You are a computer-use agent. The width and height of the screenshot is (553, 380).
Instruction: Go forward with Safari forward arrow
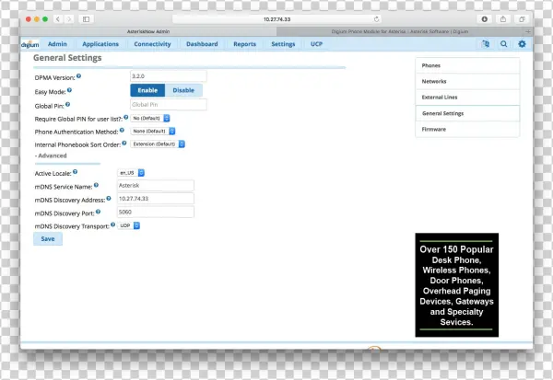[69, 19]
